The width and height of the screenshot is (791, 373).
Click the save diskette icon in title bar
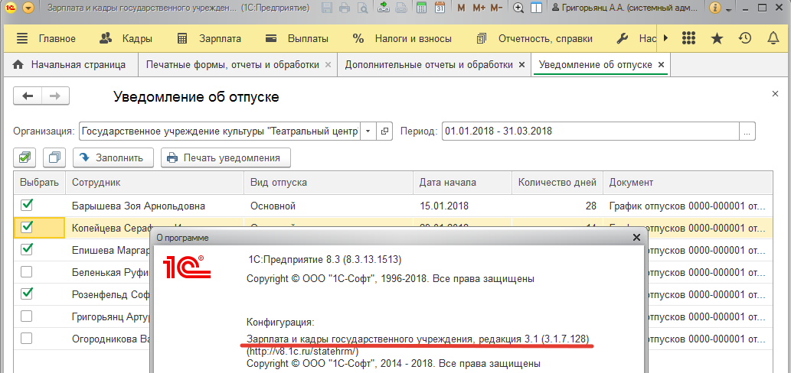point(327,8)
